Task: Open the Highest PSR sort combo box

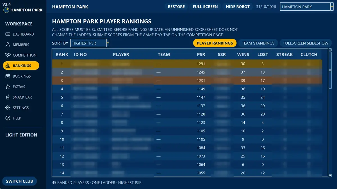Action: [90, 43]
